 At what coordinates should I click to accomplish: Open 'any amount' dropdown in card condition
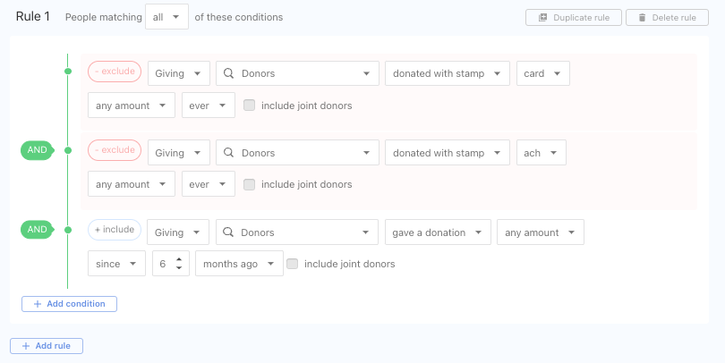tap(132, 106)
